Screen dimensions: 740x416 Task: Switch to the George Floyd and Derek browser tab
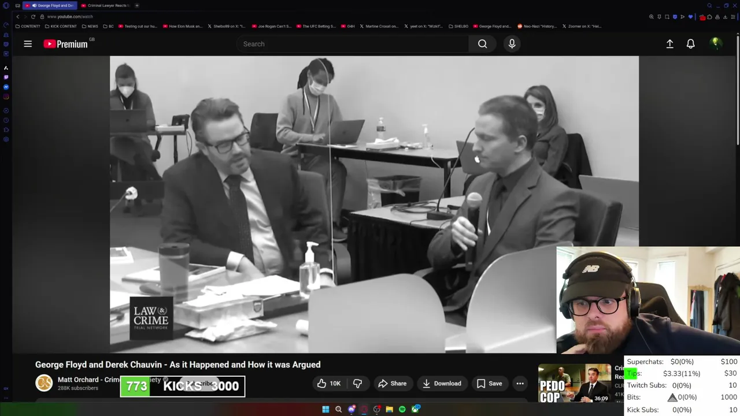50,5
